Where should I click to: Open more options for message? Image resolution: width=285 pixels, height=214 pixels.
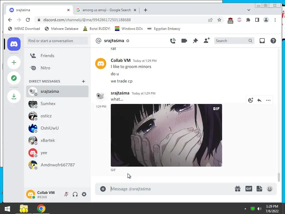[x=268, y=100]
